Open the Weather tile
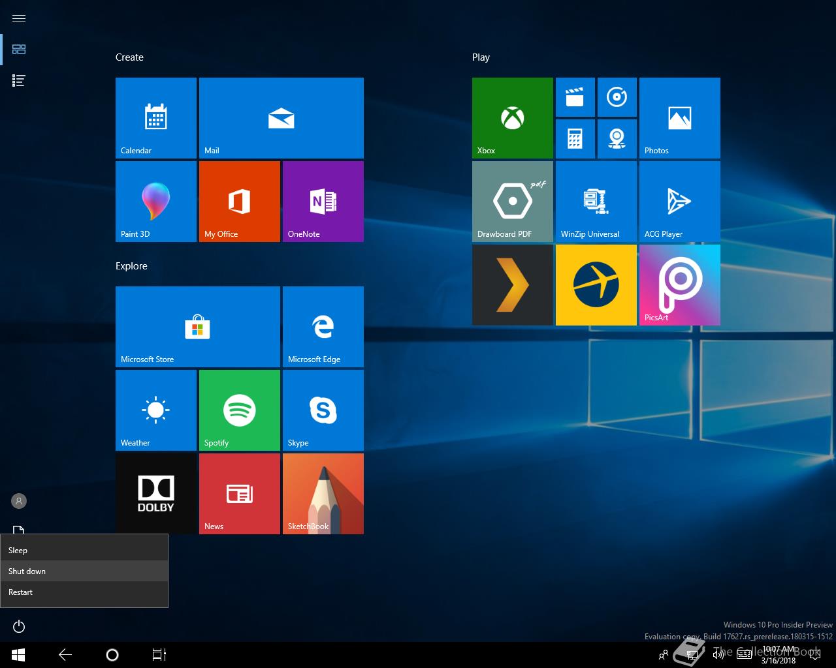 (x=156, y=410)
